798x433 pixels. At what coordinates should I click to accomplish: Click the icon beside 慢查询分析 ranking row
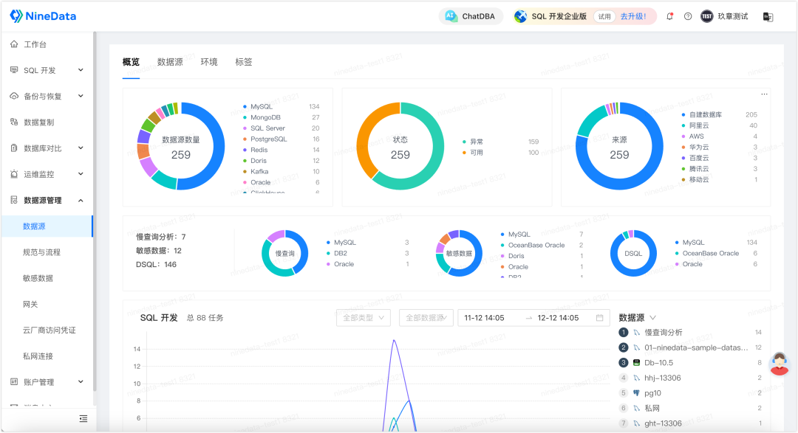click(x=636, y=333)
